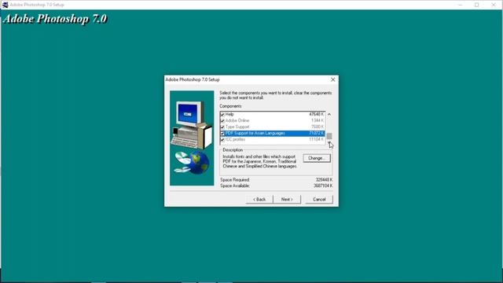Go back with the Back button
The height and width of the screenshot is (283, 503).
pyautogui.click(x=259, y=199)
